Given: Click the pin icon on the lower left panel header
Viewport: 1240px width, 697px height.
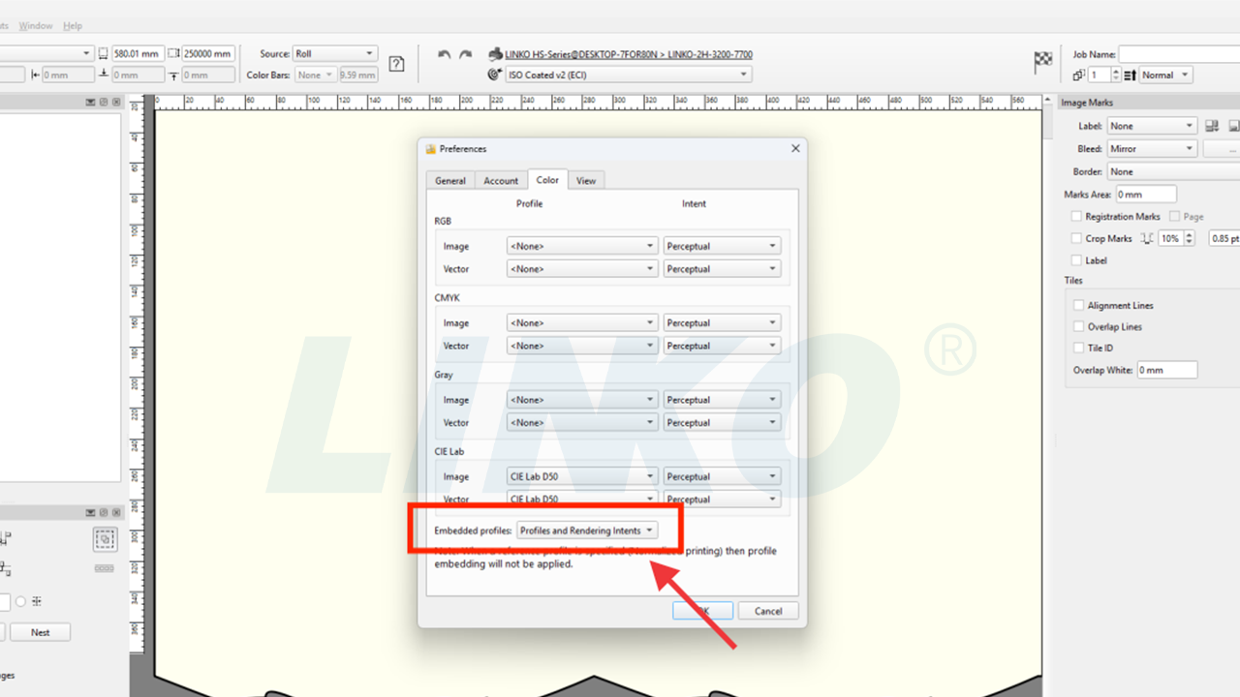Looking at the screenshot, I should (x=104, y=513).
